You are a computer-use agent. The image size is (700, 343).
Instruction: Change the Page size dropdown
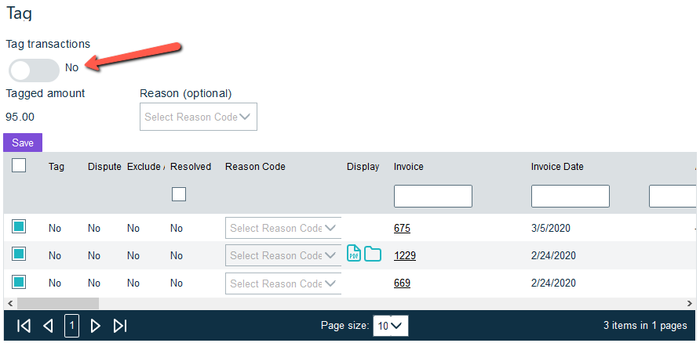point(390,326)
